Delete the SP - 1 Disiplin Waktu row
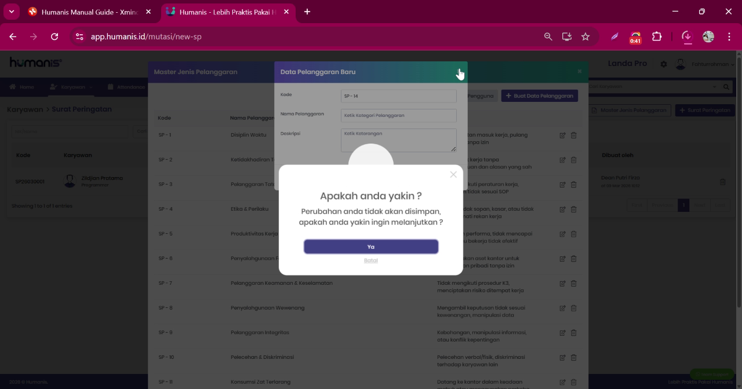This screenshot has height=389, width=742. 574,135
